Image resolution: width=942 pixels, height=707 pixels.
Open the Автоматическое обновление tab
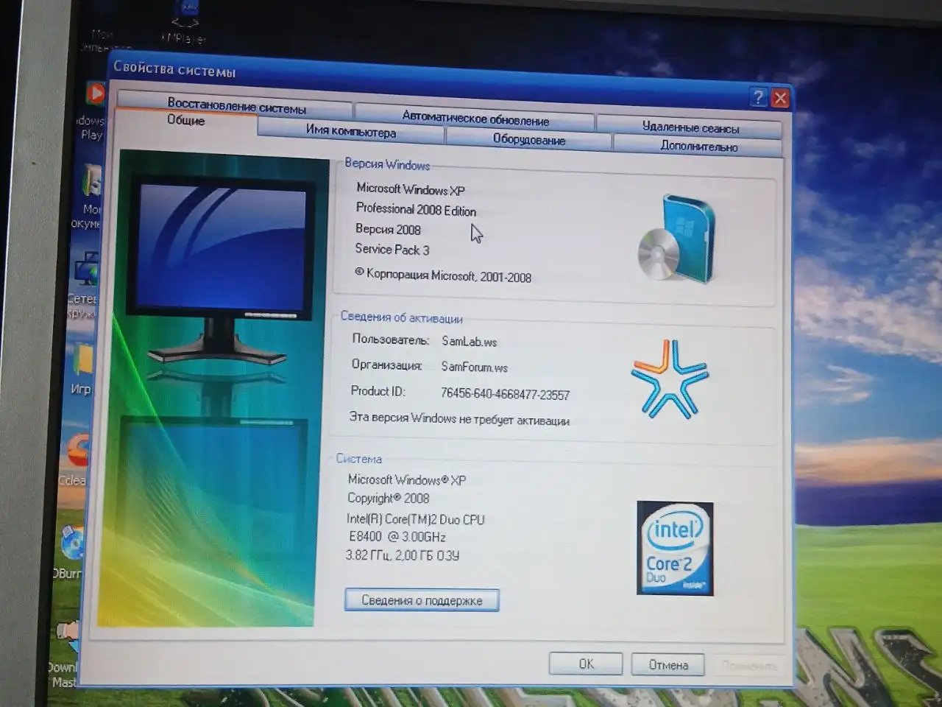(475, 118)
